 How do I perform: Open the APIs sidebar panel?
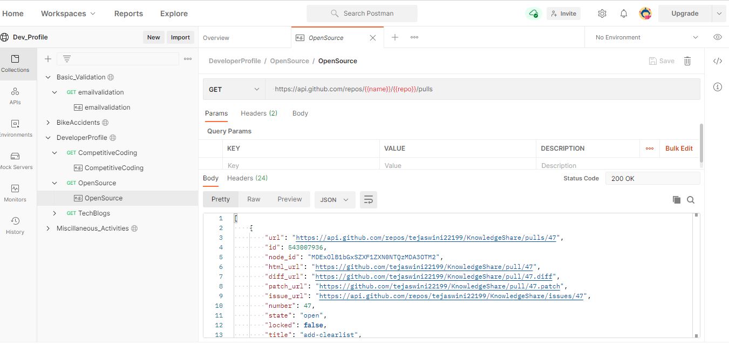point(15,96)
